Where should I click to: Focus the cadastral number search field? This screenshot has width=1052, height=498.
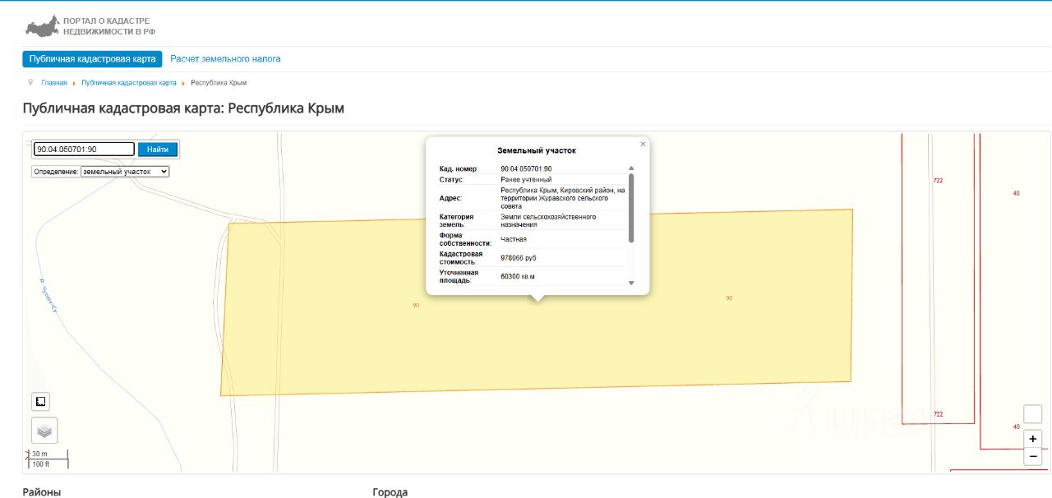(84, 150)
